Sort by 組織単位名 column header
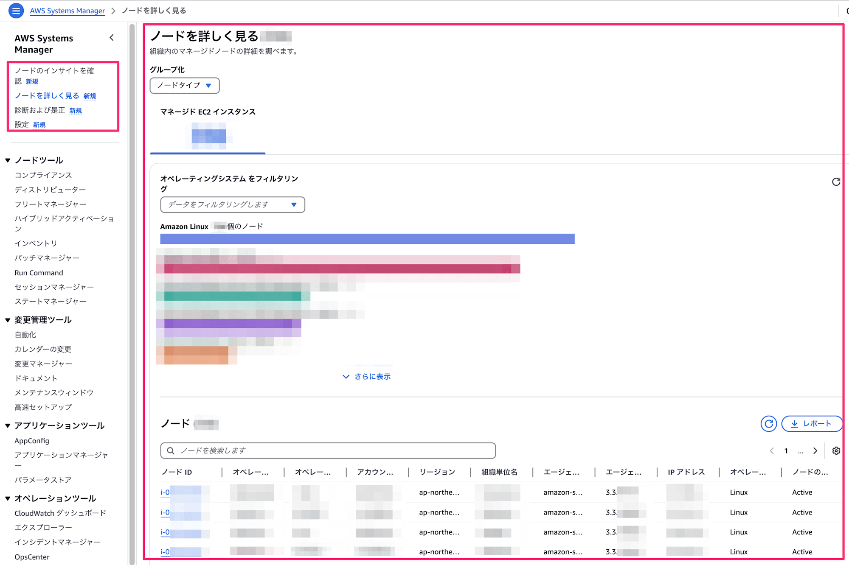 [x=499, y=472]
